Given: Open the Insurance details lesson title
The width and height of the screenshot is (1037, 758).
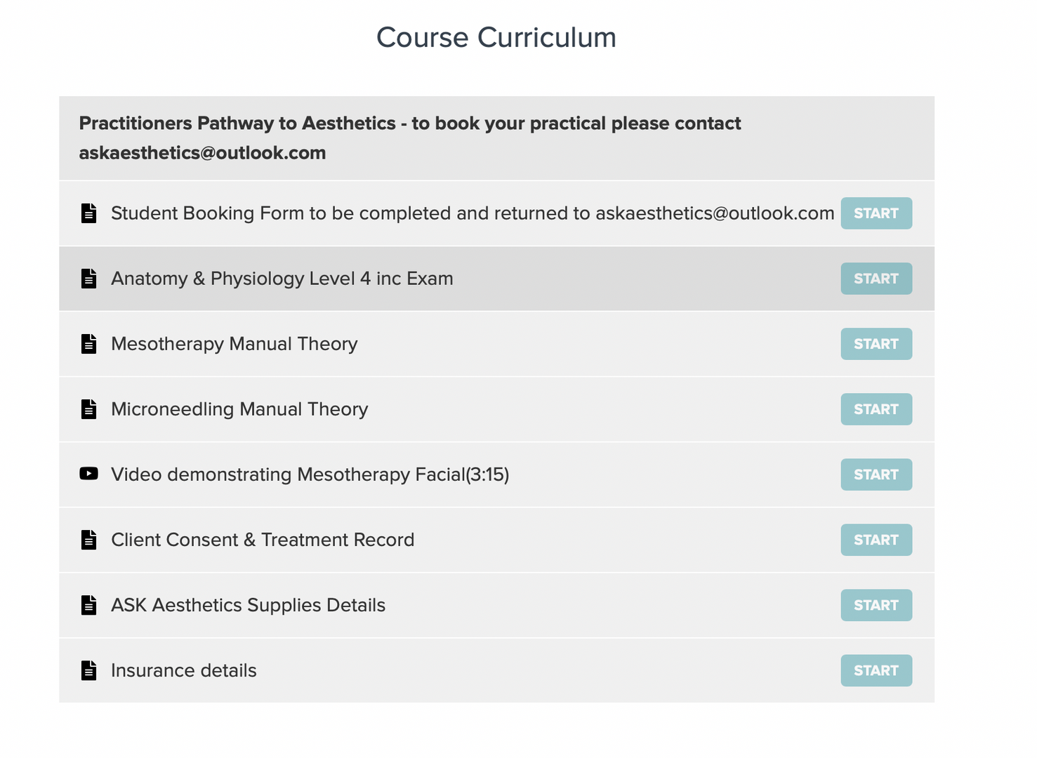Looking at the screenshot, I should coord(184,670).
